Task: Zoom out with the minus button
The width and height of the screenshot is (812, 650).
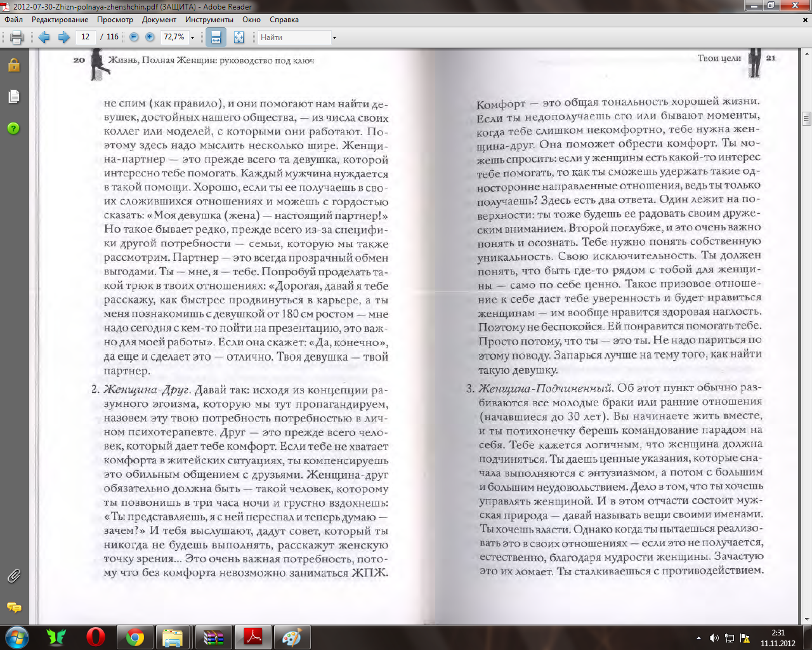Action: click(x=134, y=37)
